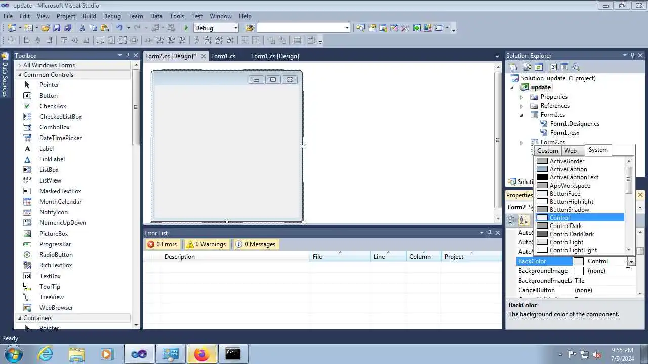
Task: Toggle auto-hide pin on Error List panel
Action: coord(490,233)
